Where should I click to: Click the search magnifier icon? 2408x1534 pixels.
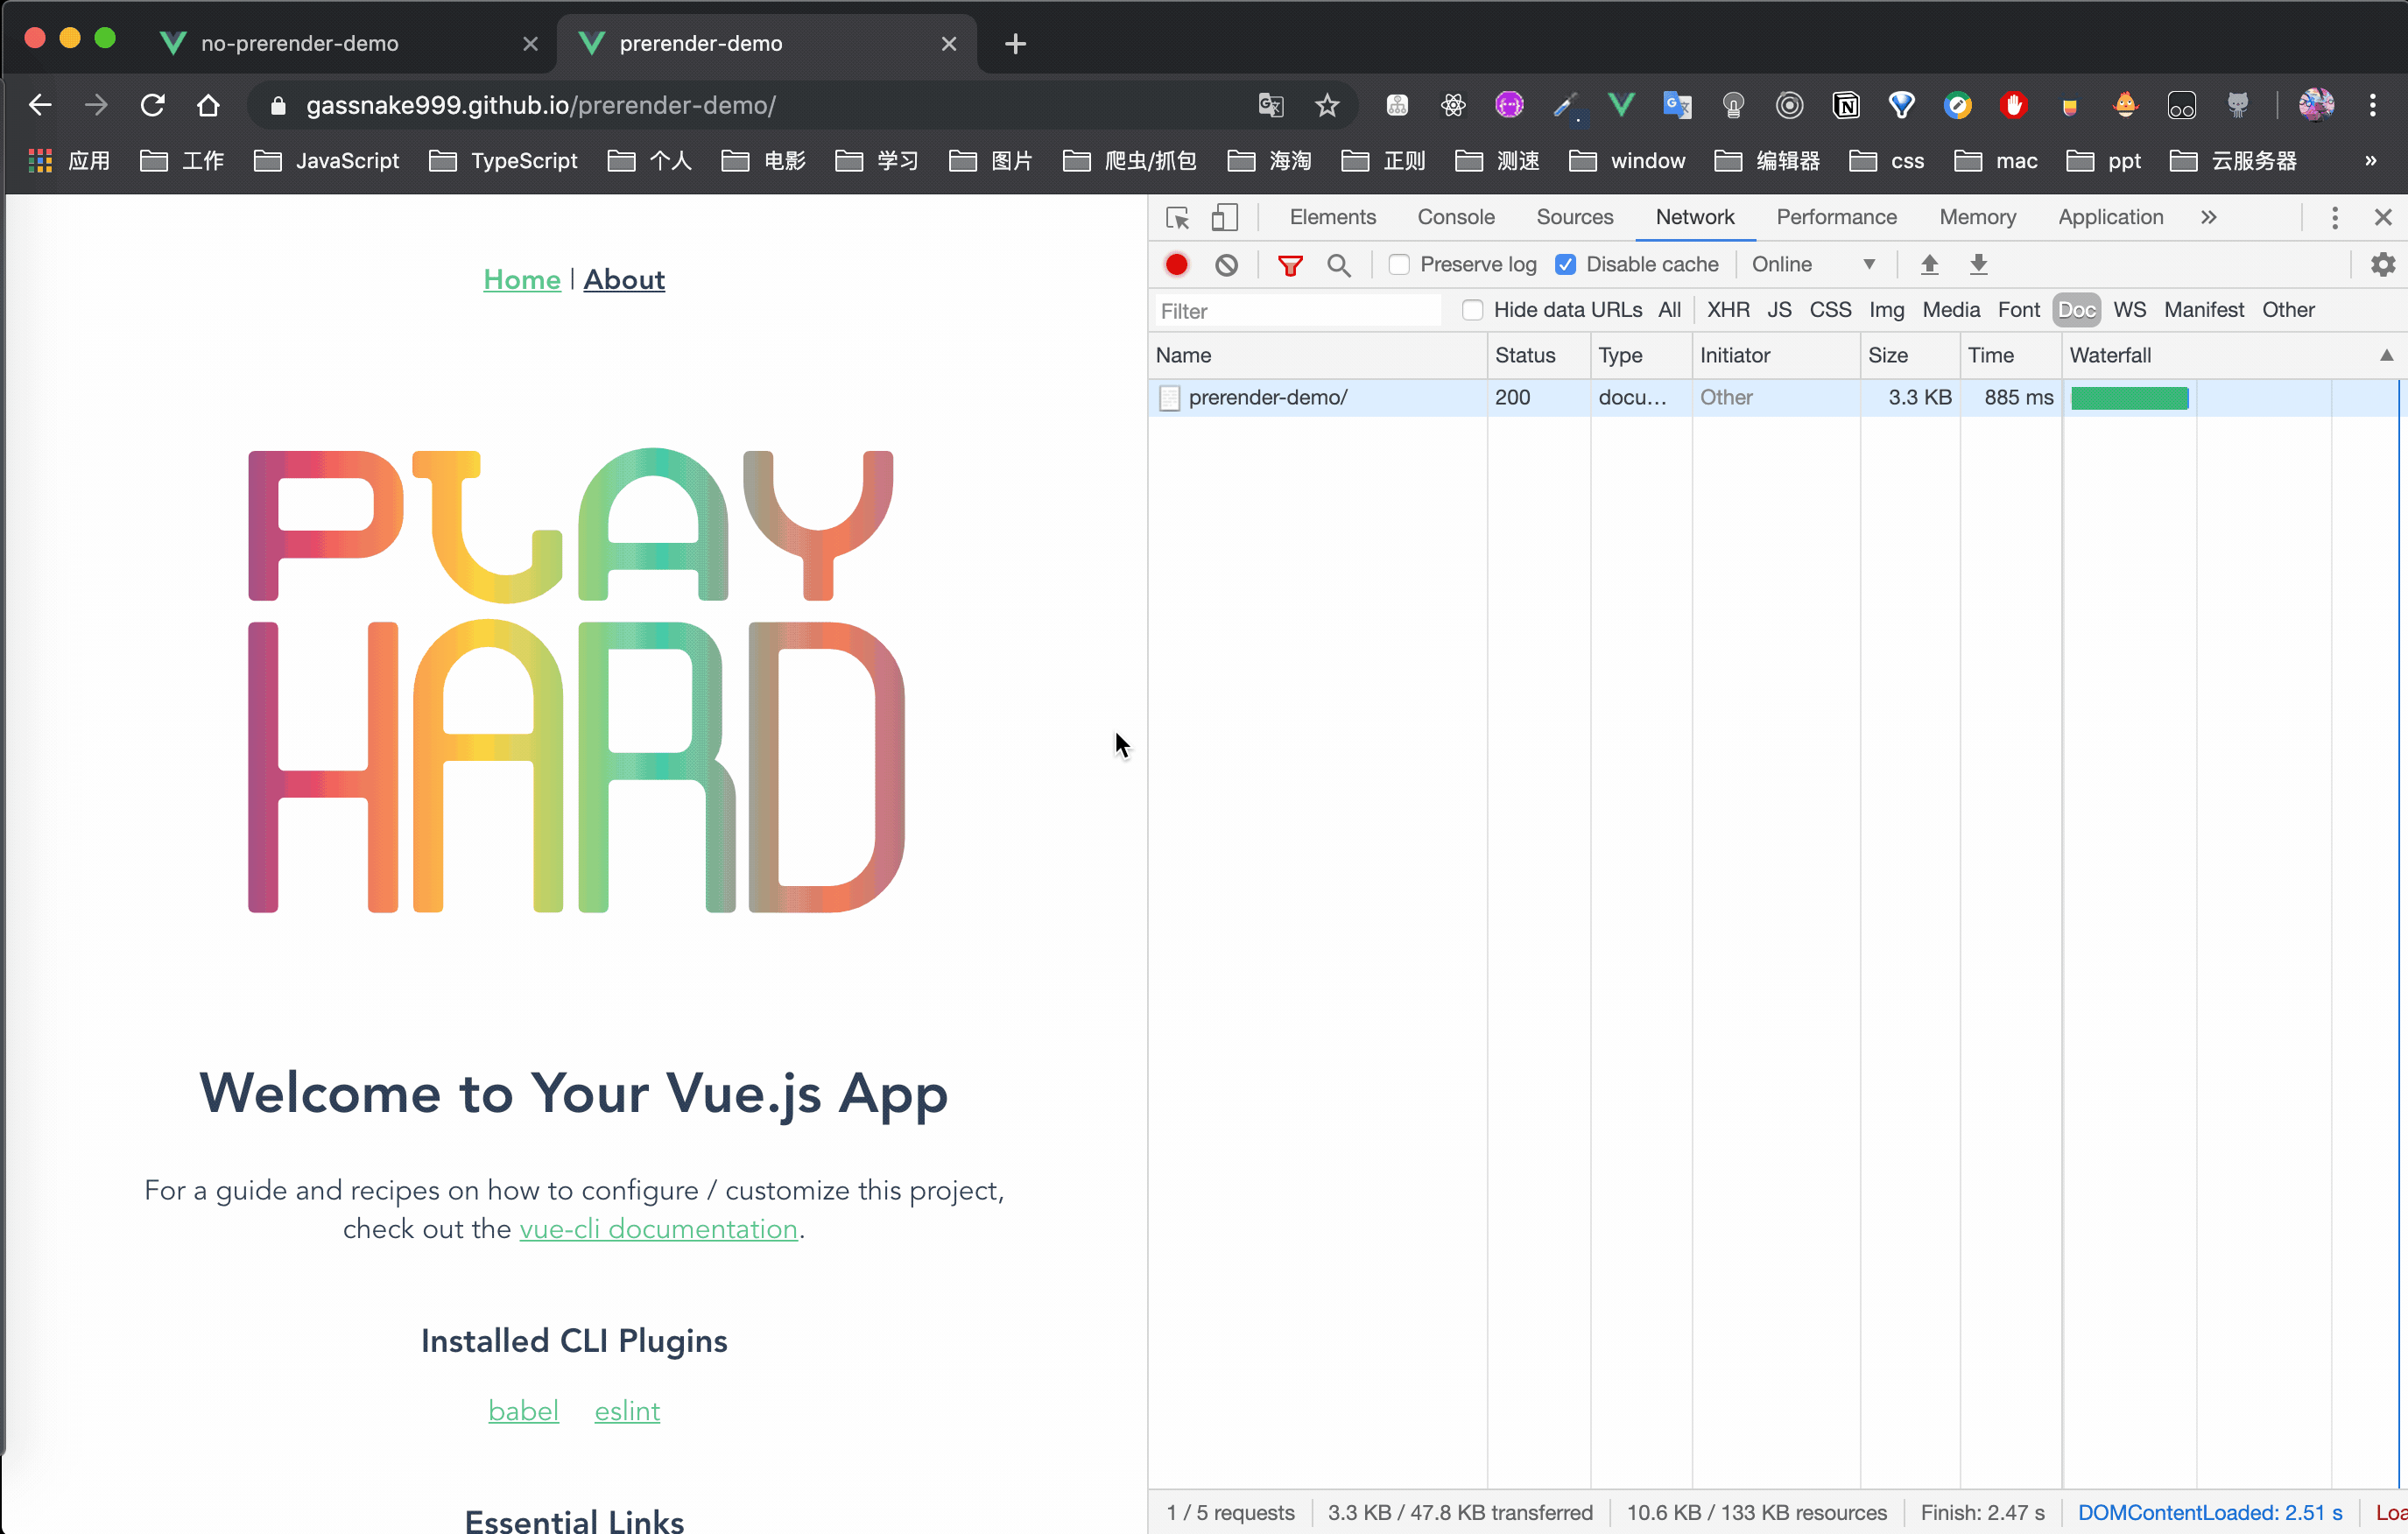click(x=1337, y=264)
